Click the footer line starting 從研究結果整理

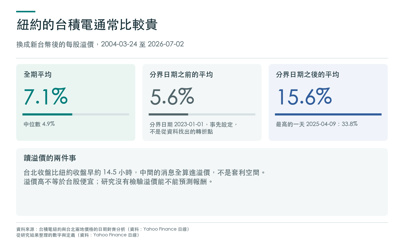78,235
